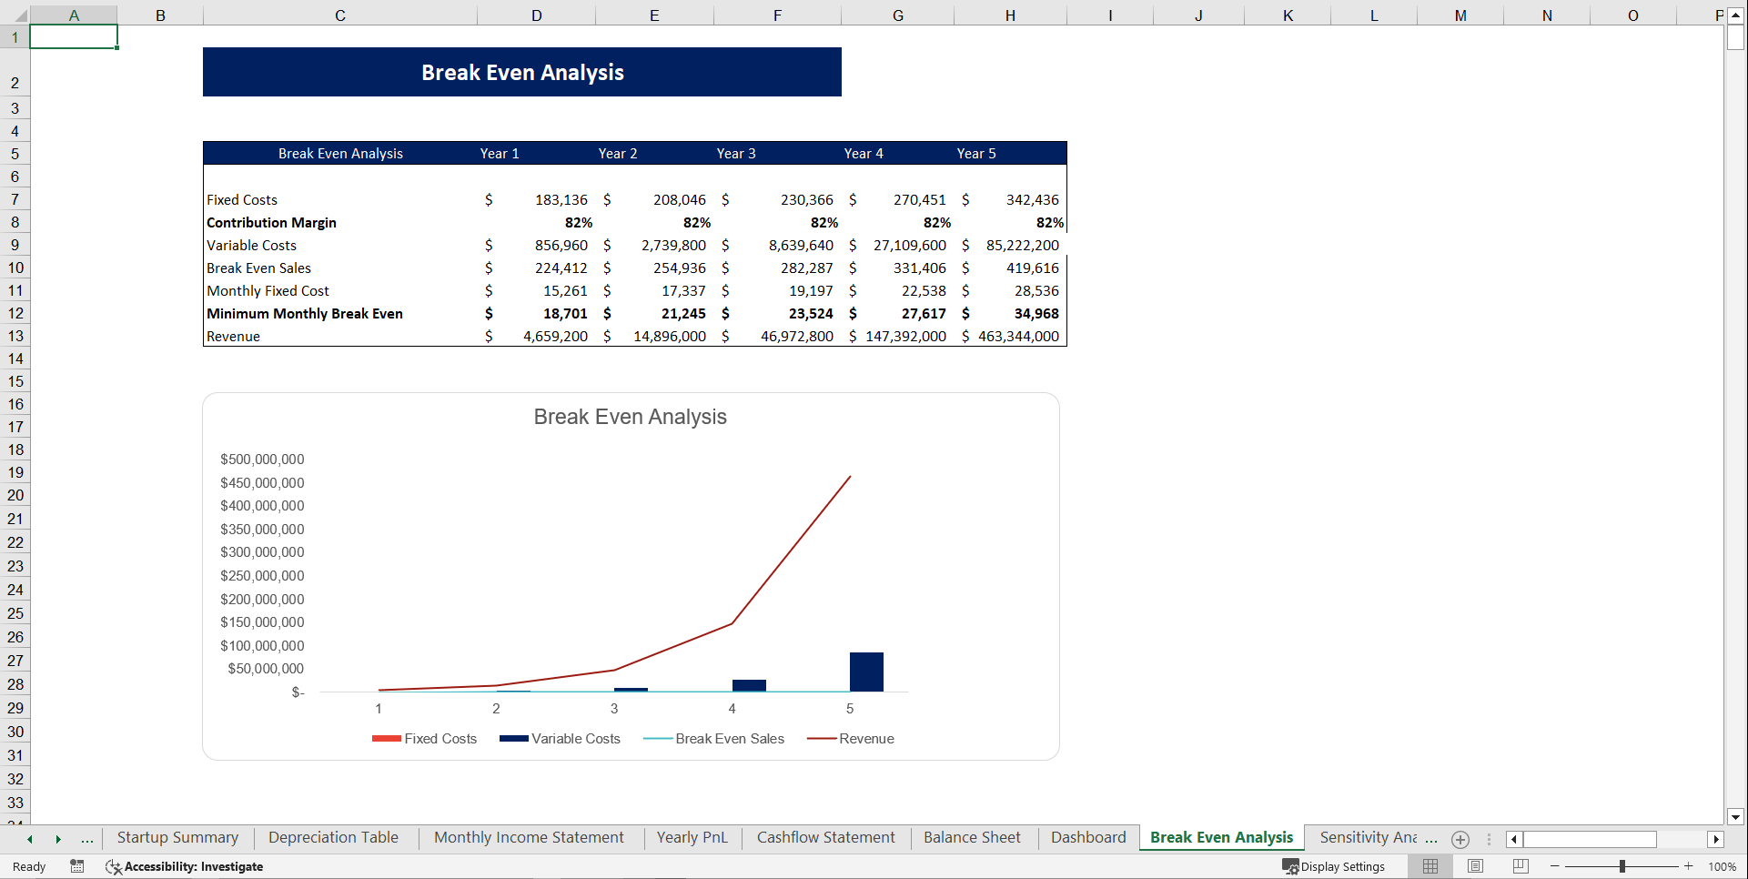Select cell A1
The width and height of the screenshot is (1748, 879).
(74, 36)
